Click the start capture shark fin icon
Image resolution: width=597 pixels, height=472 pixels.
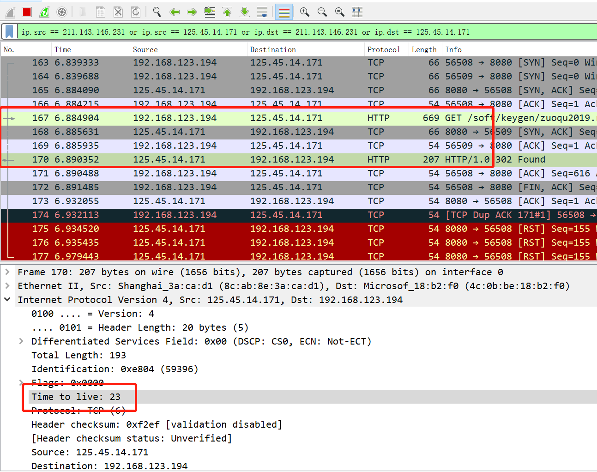coord(10,12)
